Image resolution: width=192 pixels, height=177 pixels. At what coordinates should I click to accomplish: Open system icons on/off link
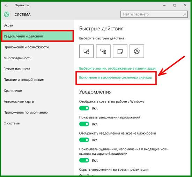pyautogui.click(x=116, y=77)
